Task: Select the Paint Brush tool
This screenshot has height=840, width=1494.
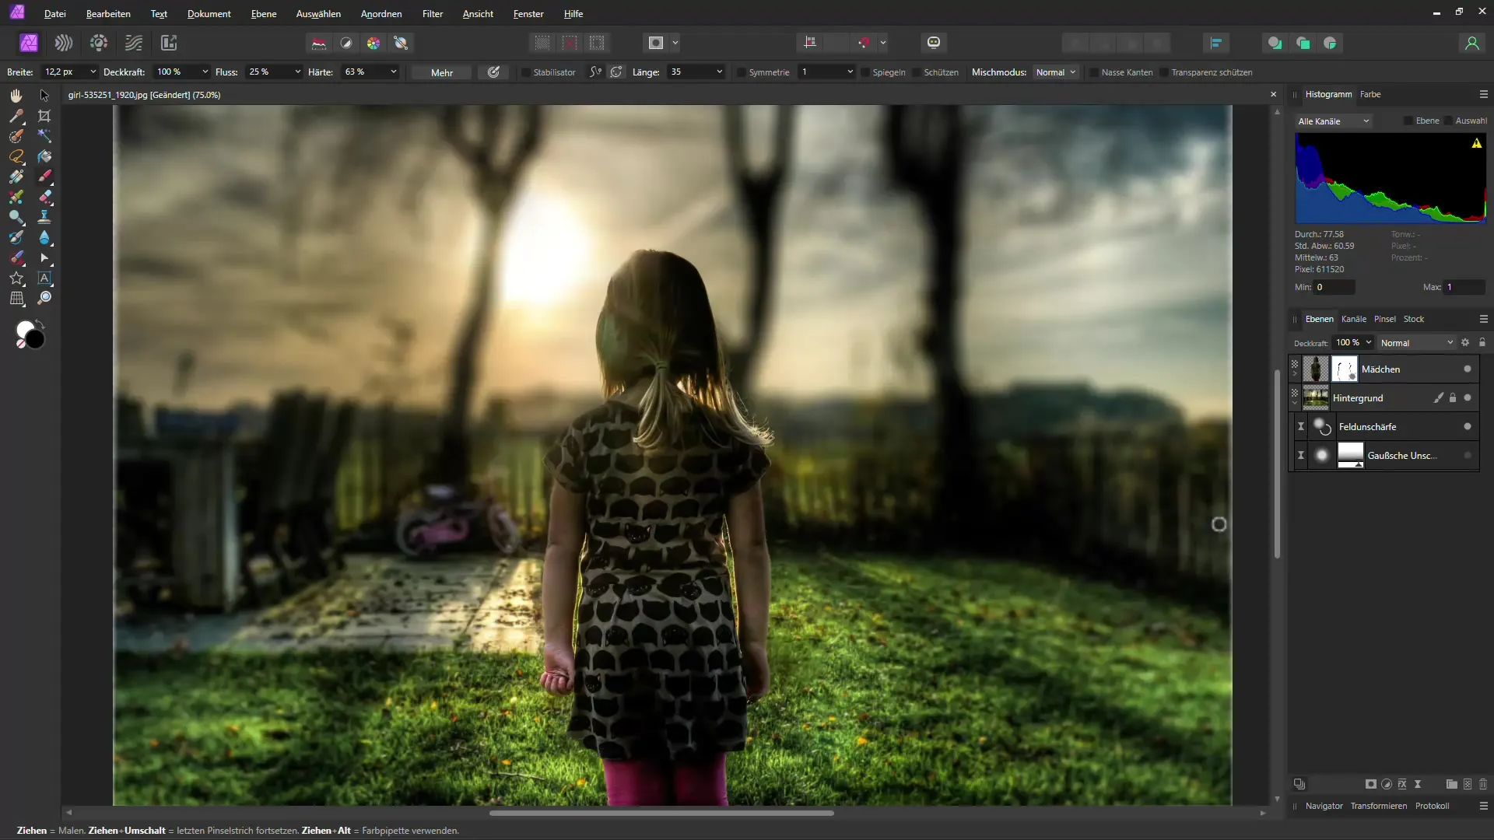Action: pos(44,177)
